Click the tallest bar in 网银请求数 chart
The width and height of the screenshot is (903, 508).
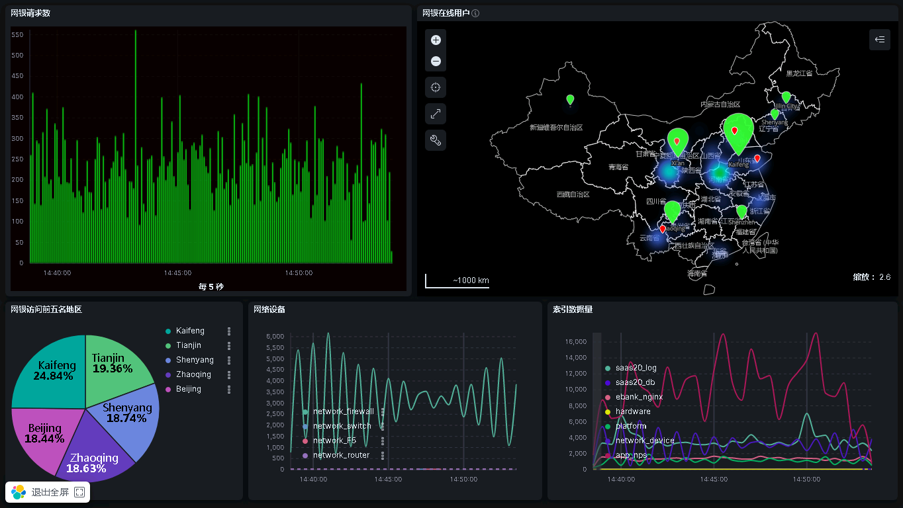[x=136, y=146]
